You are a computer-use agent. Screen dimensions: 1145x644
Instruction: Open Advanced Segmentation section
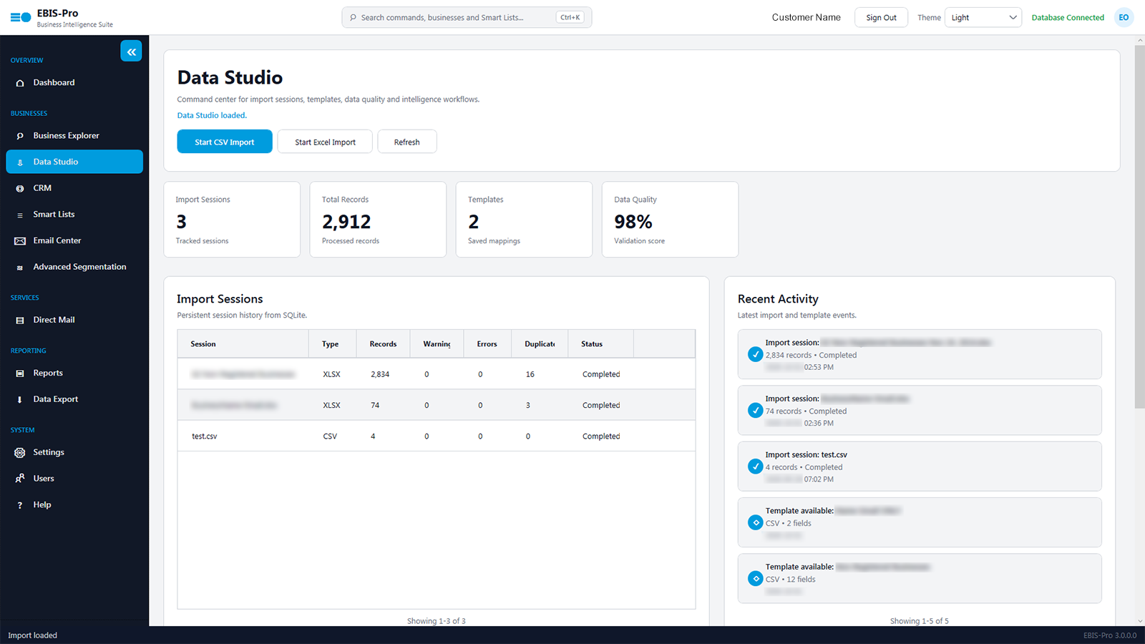point(74,267)
